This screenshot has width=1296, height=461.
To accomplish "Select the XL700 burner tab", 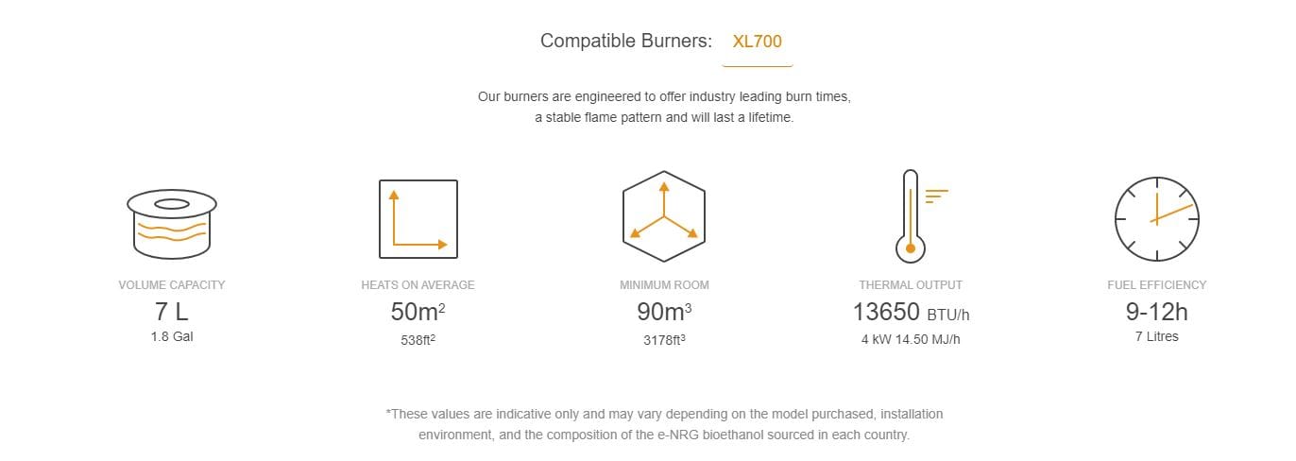I will pyautogui.click(x=758, y=42).
